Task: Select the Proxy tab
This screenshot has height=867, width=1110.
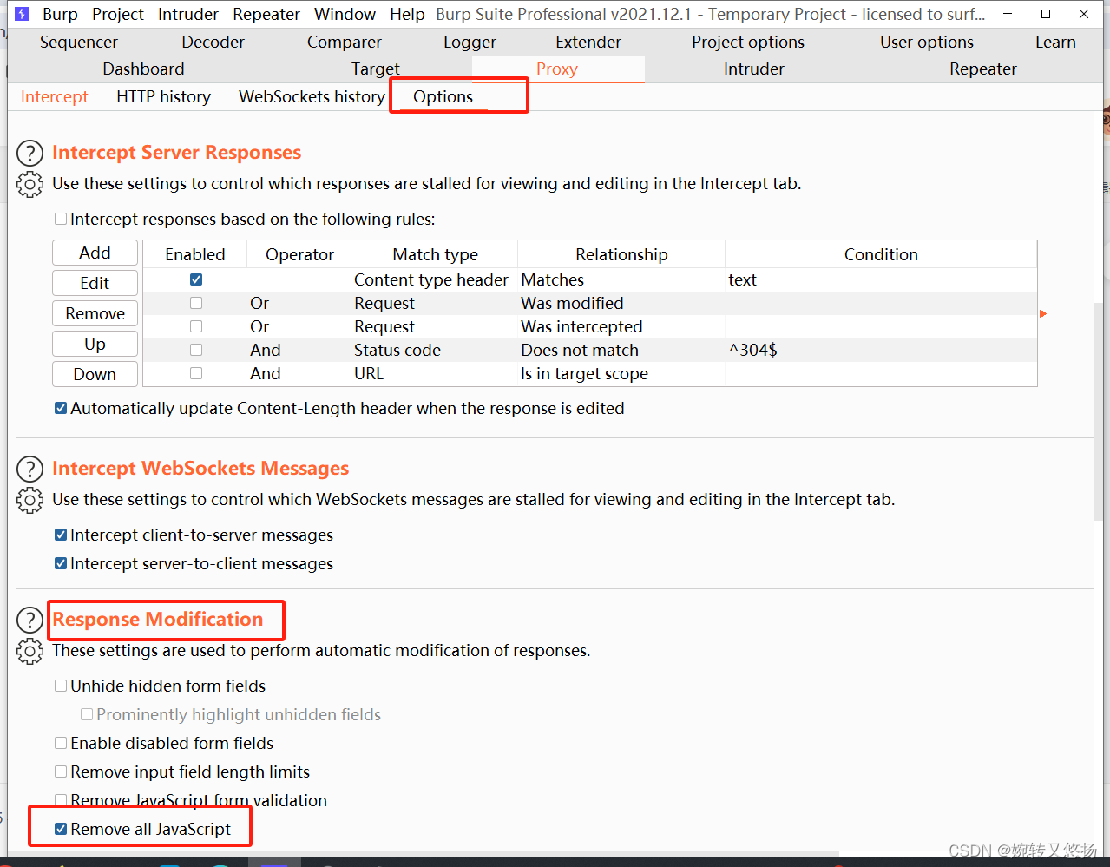Action: pyautogui.click(x=557, y=69)
